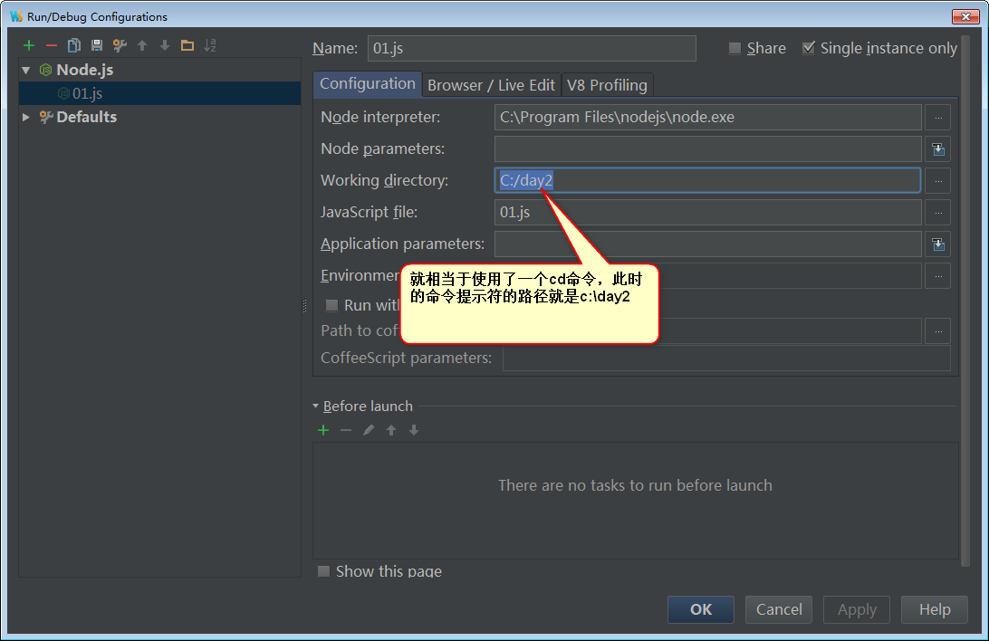Expand the Defaults tree node arrow

tap(26, 117)
